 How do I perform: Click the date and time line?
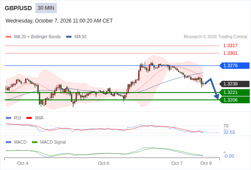click(59, 21)
